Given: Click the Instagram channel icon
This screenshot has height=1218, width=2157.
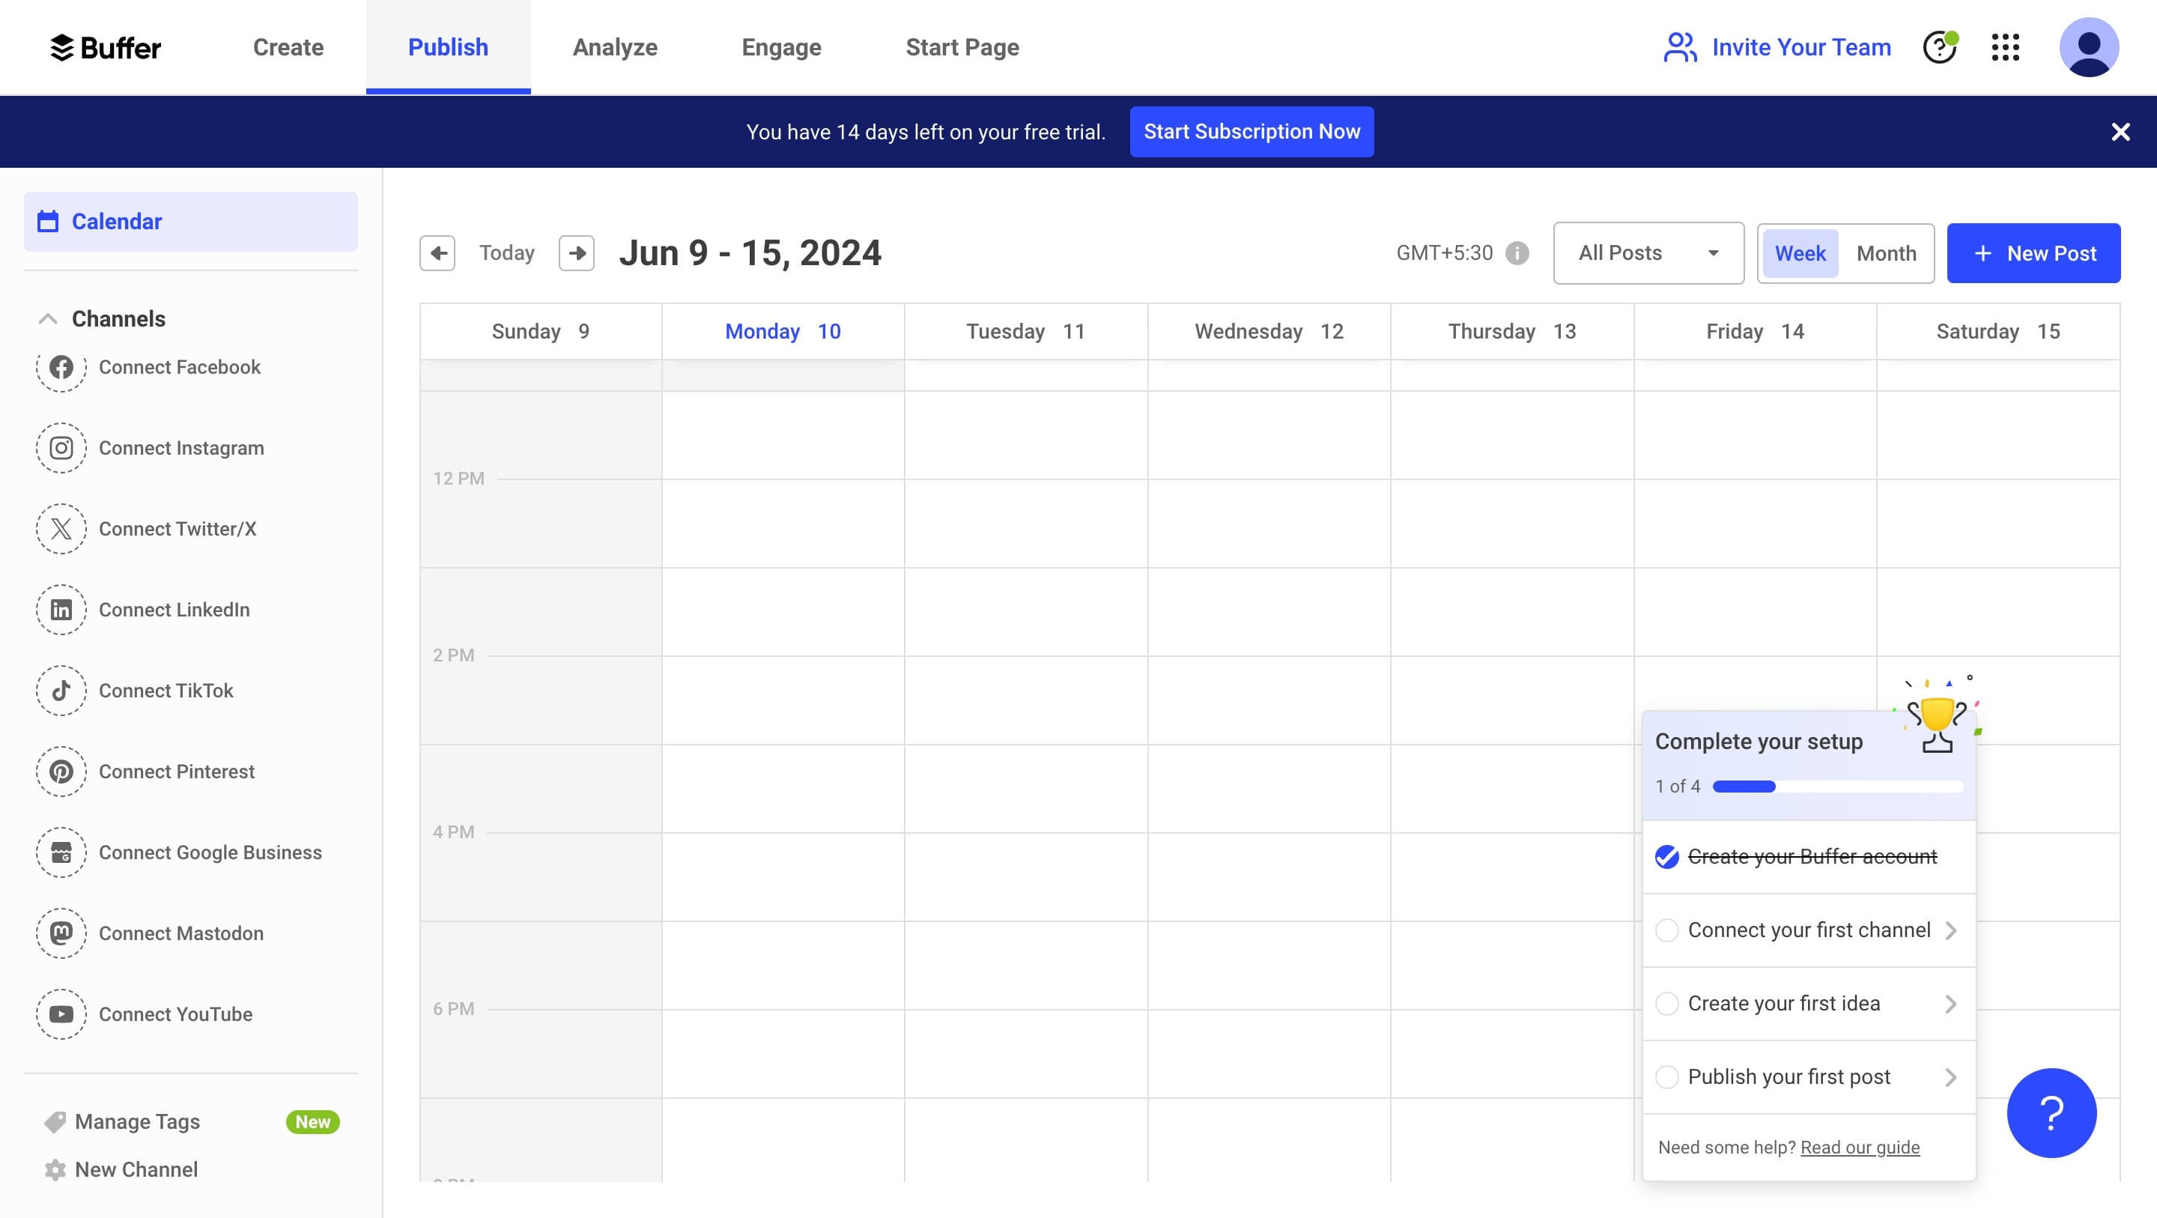Looking at the screenshot, I should pos(61,448).
